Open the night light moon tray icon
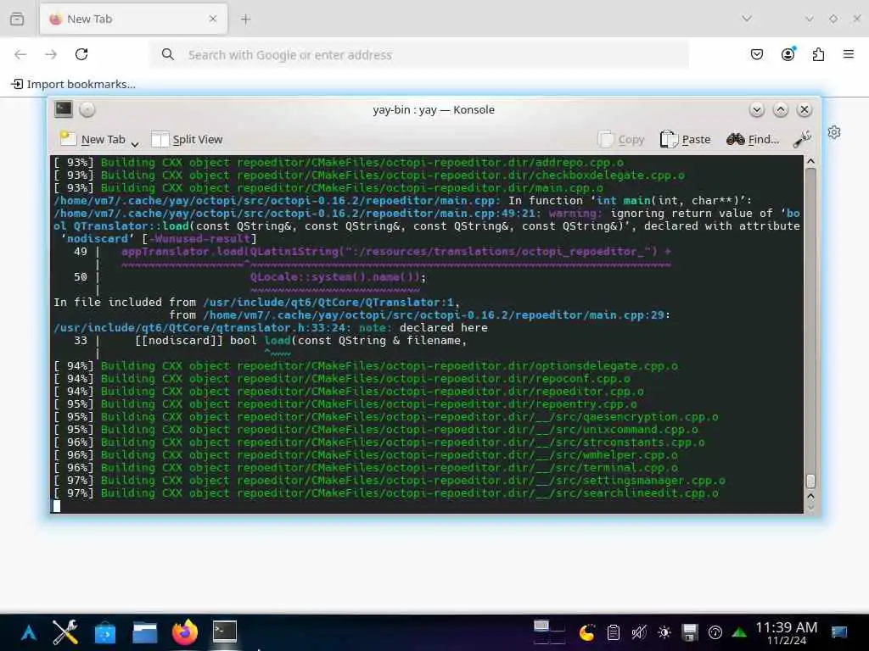 point(587,632)
